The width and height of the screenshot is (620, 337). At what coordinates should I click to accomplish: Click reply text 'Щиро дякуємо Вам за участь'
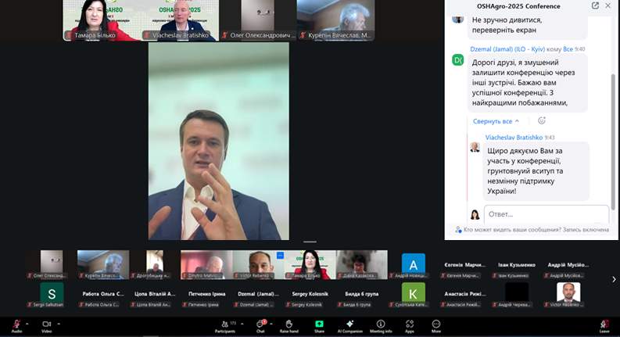pyautogui.click(x=536, y=171)
